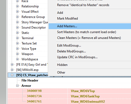Viewport: 131px width, 104px height.
Task: Expand the Race tree node
Action: click(18, 1)
